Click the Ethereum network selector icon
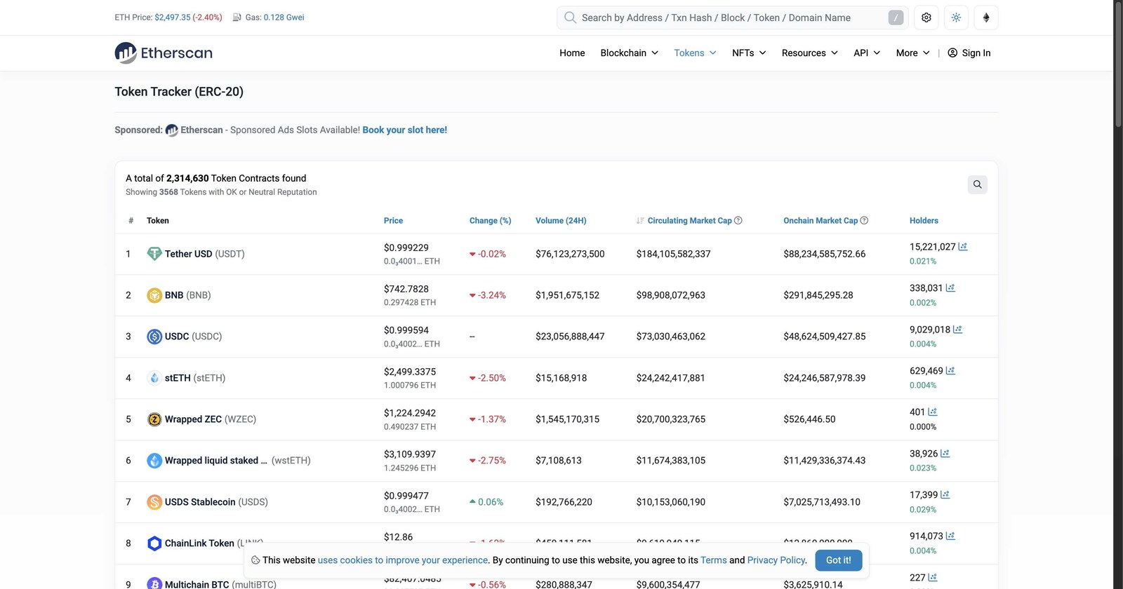The width and height of the screenshot is (1123, 589). 986,18
